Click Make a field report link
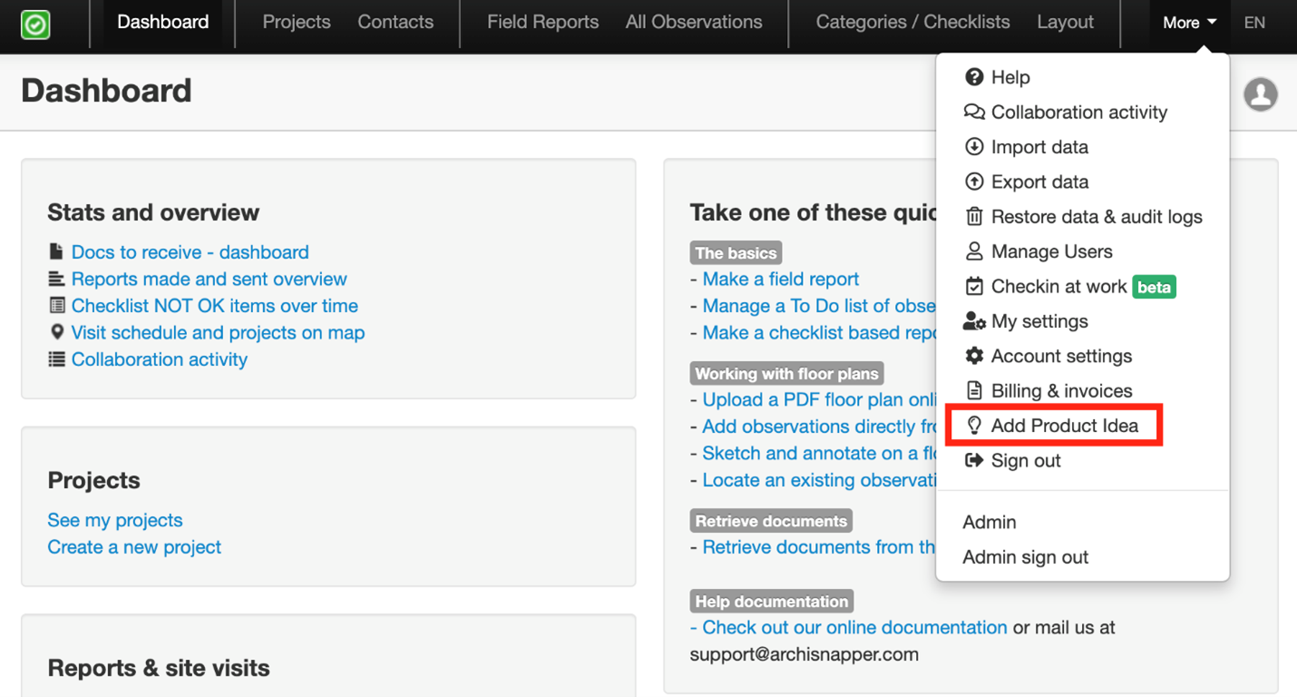 coord(780,280)
